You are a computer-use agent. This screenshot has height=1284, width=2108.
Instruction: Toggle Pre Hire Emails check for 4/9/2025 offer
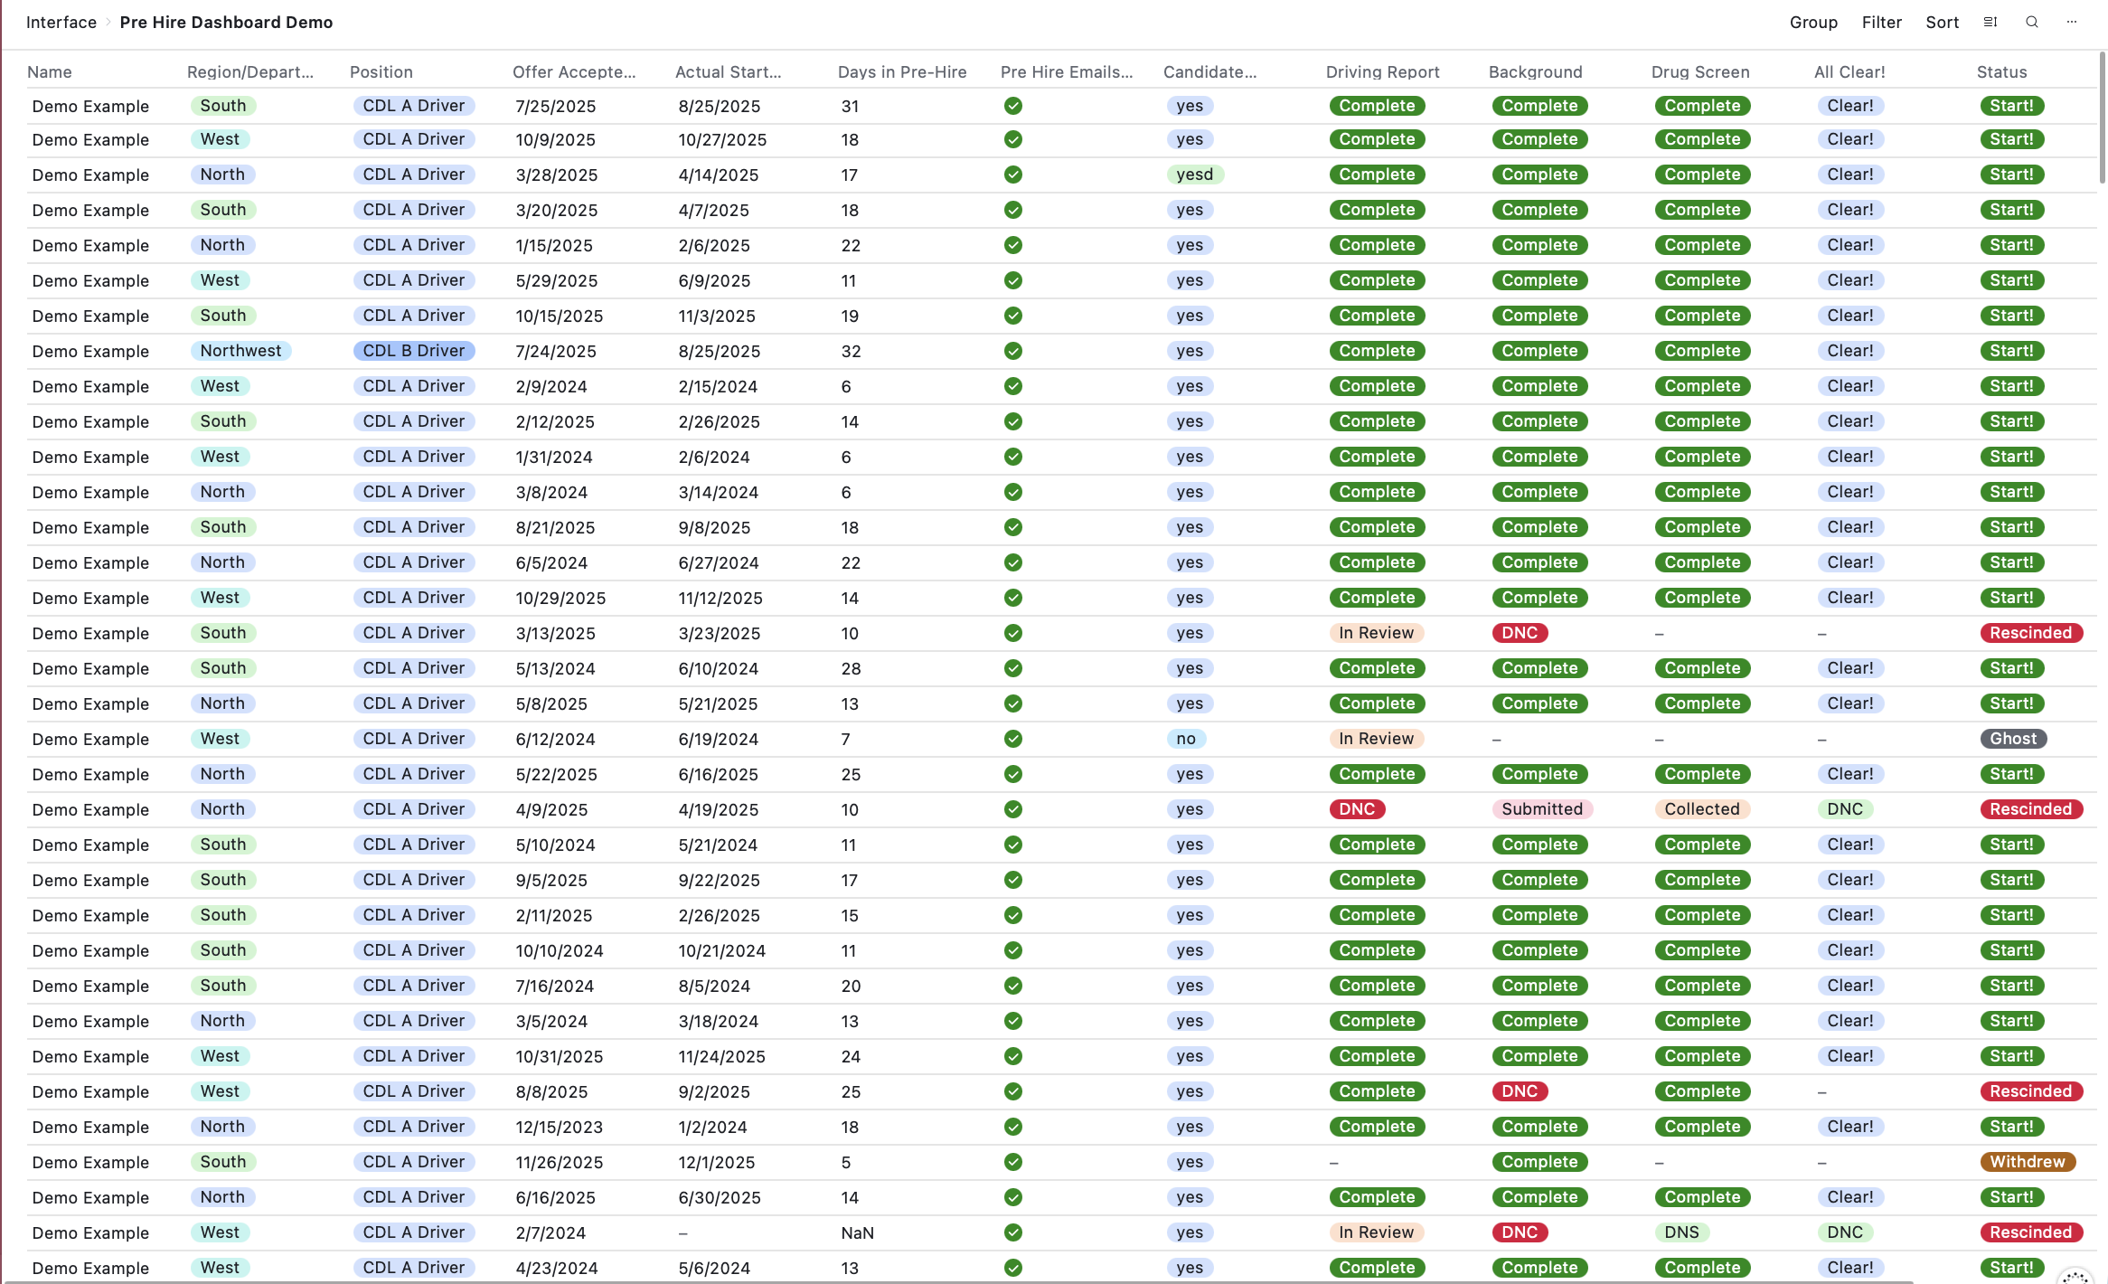point(1013,809)
